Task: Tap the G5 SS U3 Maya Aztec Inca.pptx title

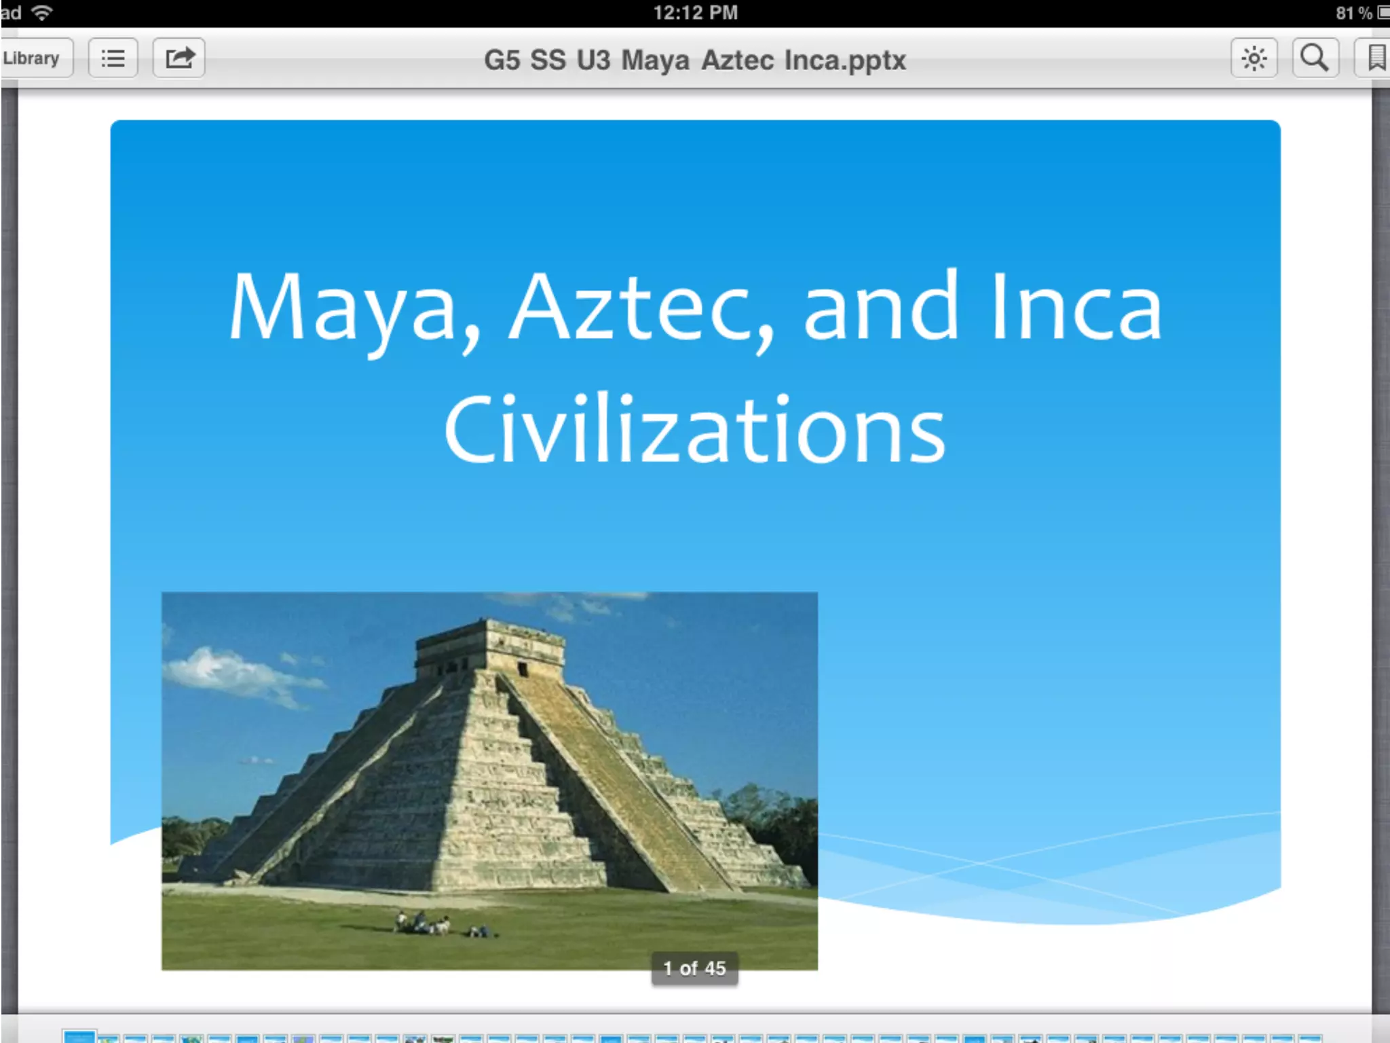Action: (695, 60)
